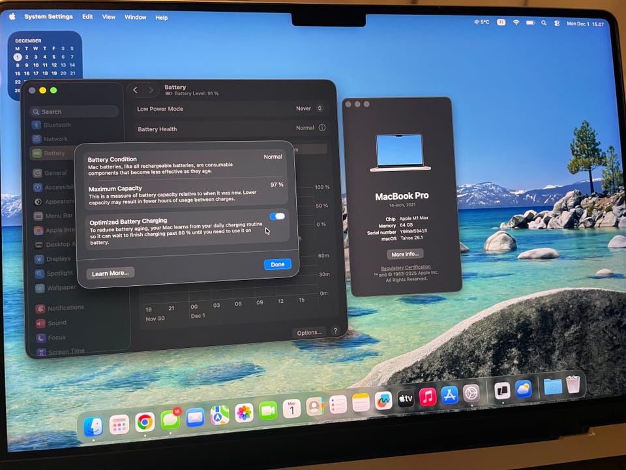
Task: Open Contacts from the Dock
Action: tap(315, 407)
